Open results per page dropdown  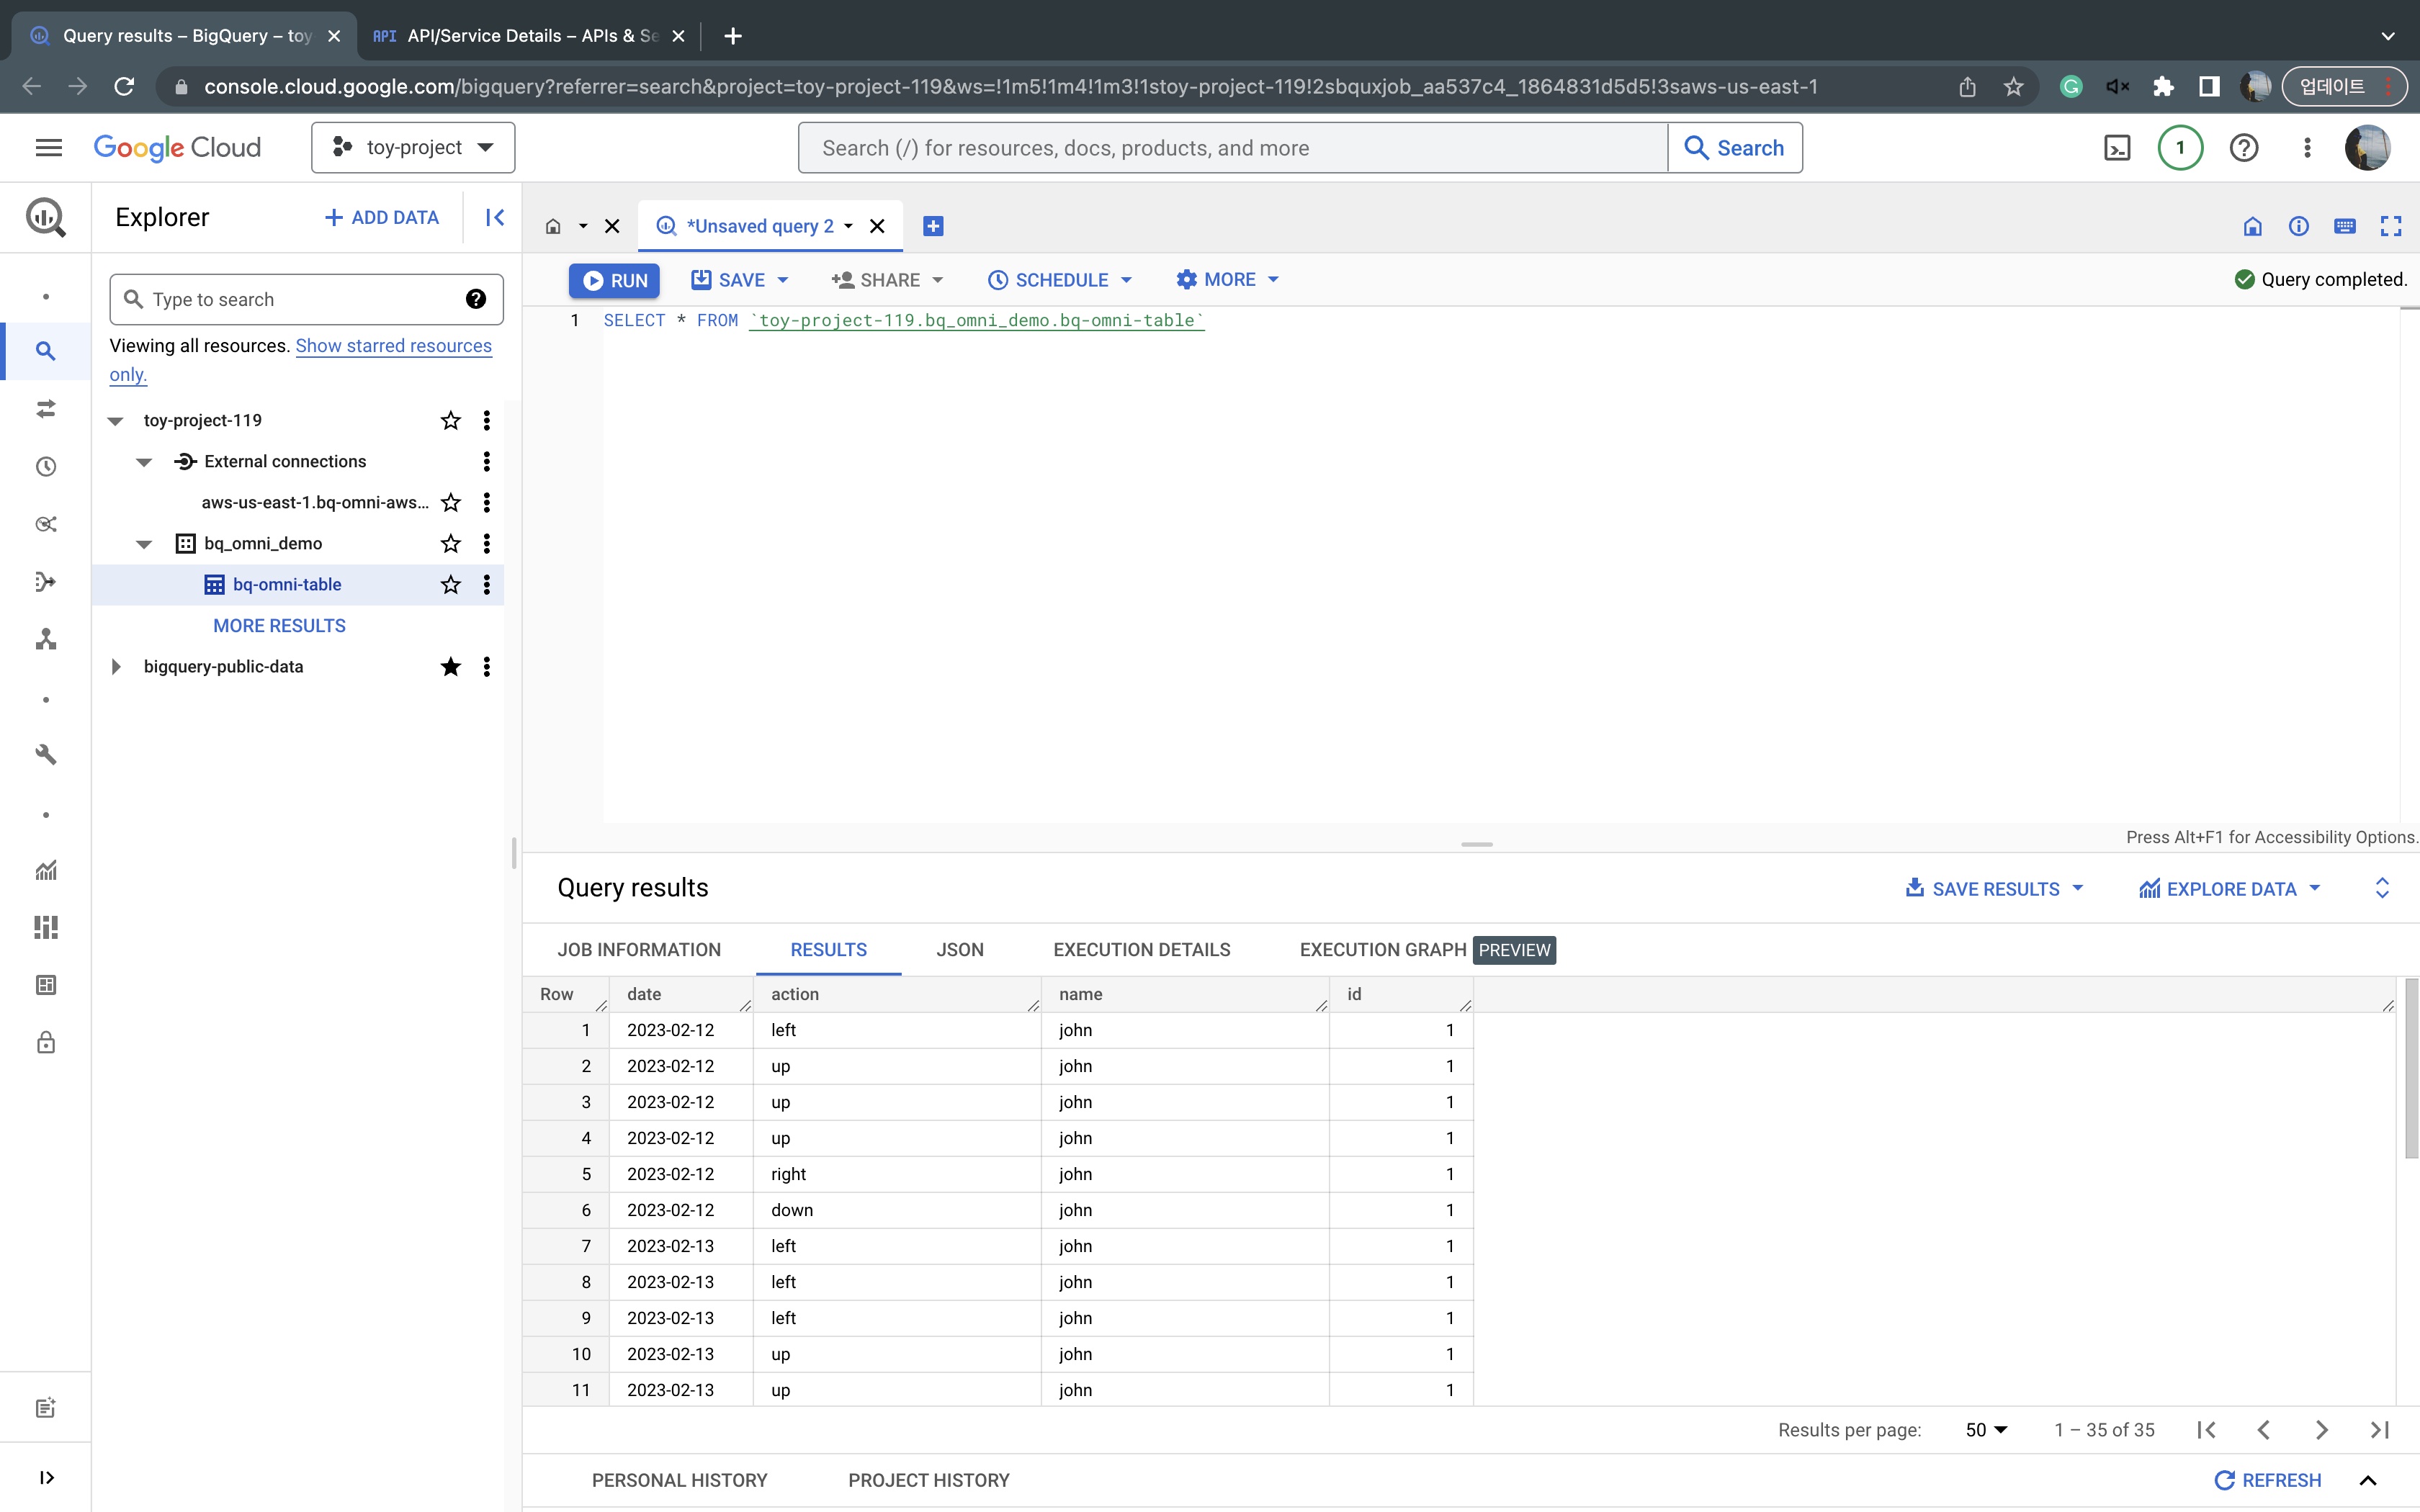tap(1986, 1430)
